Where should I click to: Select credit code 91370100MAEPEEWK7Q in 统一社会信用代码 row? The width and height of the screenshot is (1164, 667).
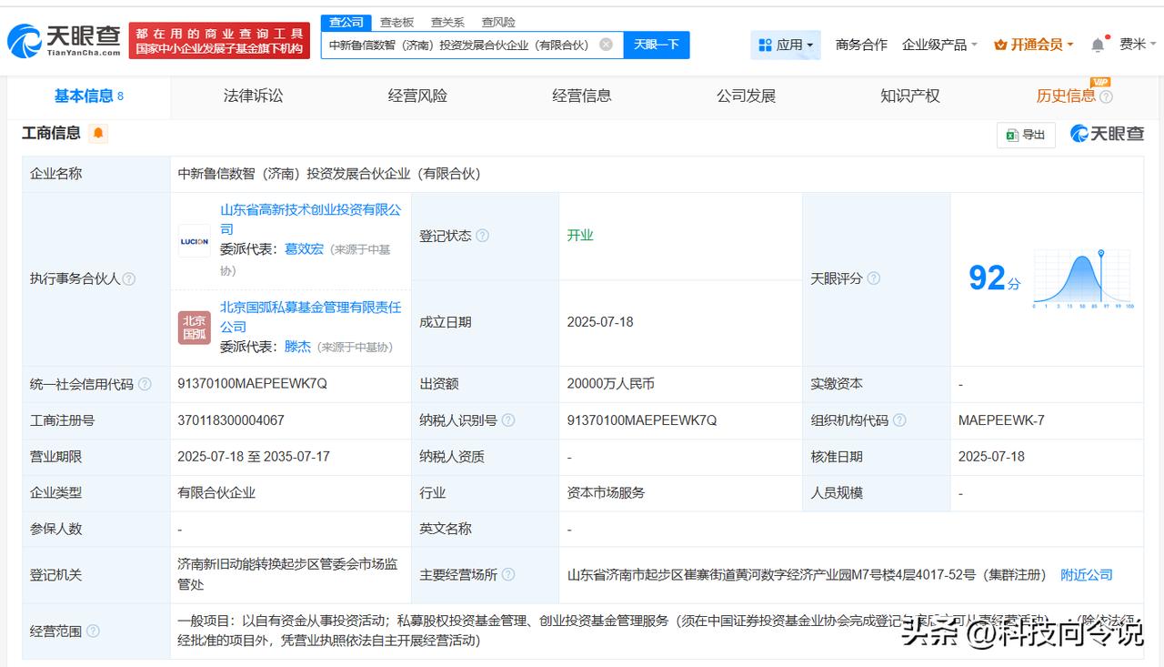pos(252,384)
